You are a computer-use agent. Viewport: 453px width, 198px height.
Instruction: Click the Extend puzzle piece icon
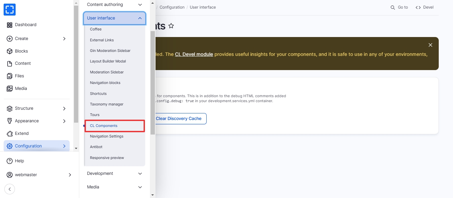click(x=10, y=134)
